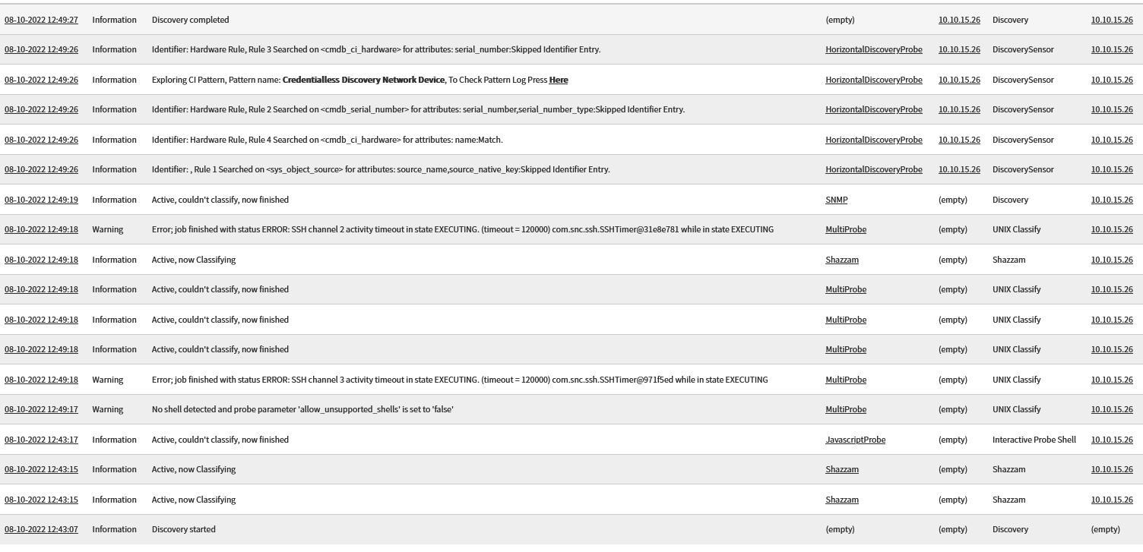Open the 08-10-2022 12:43:17 log entry timestamp

tap(41, 440)
